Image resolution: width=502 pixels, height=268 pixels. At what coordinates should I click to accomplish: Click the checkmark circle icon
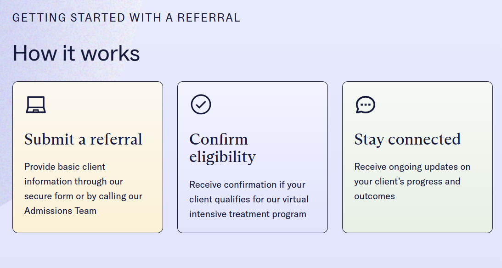click(201, 104)
